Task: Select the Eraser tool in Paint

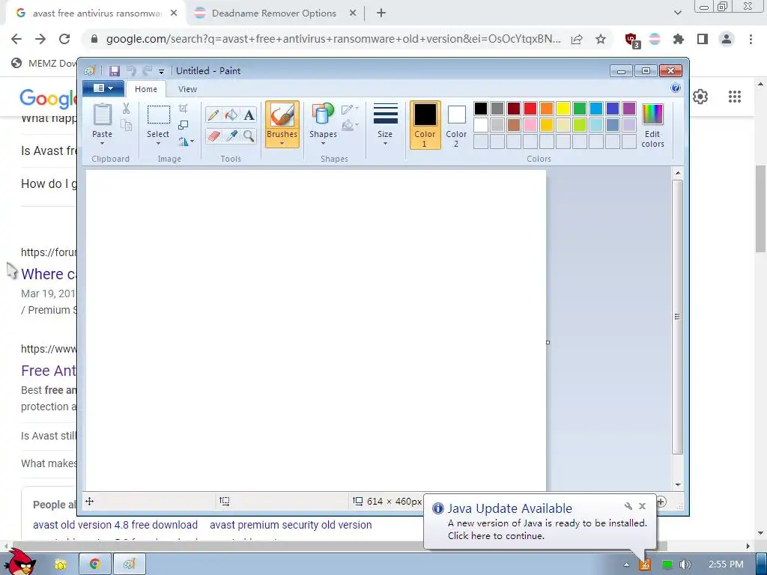Action: point(213,136)
